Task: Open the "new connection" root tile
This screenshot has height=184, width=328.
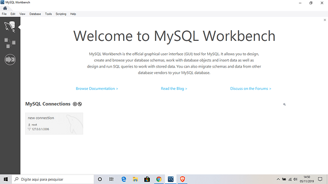Action: 54,124
